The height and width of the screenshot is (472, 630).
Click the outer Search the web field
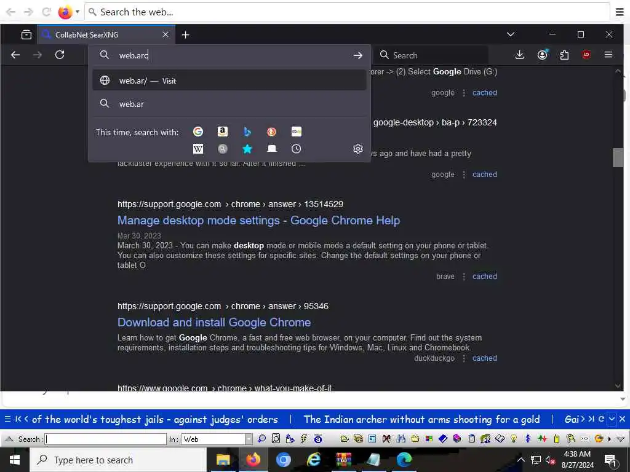click(x=347, y=12)
